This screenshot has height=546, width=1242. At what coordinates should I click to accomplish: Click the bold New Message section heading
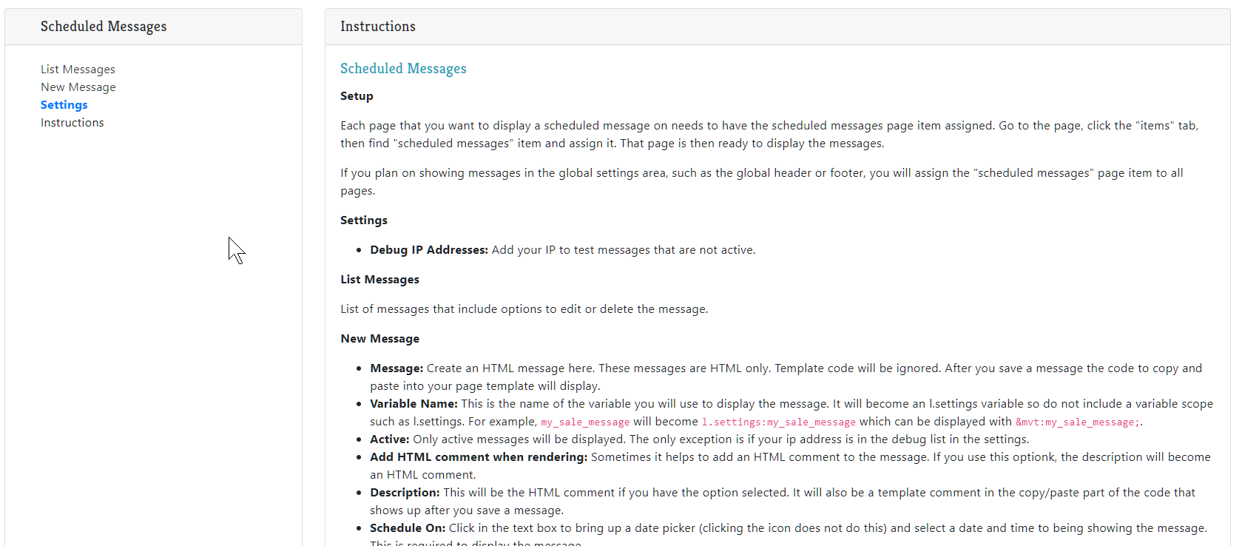click(x=379, y=339)
